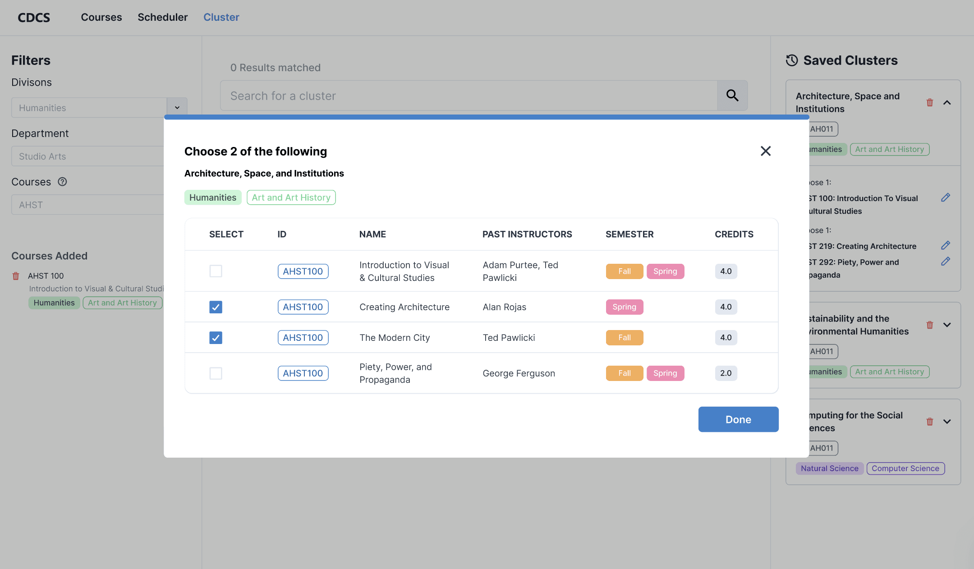974x569 pixels.
Task: Check Introduction to Visual & Cultural Studies
Action: pyautogui.click(x=216, y=271)
